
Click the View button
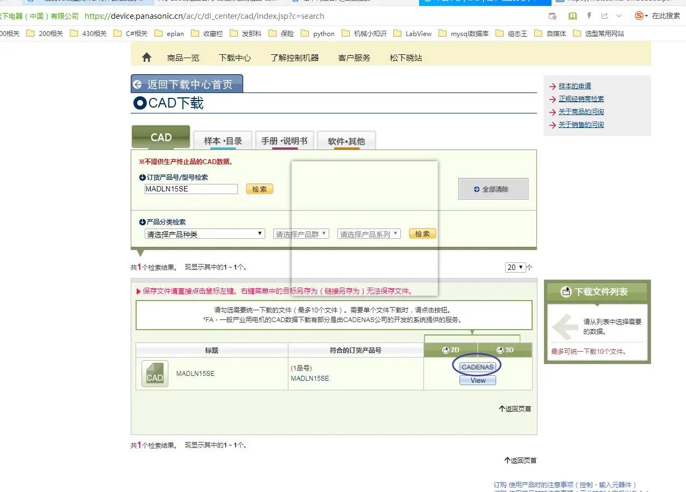(x=478, y=380)
